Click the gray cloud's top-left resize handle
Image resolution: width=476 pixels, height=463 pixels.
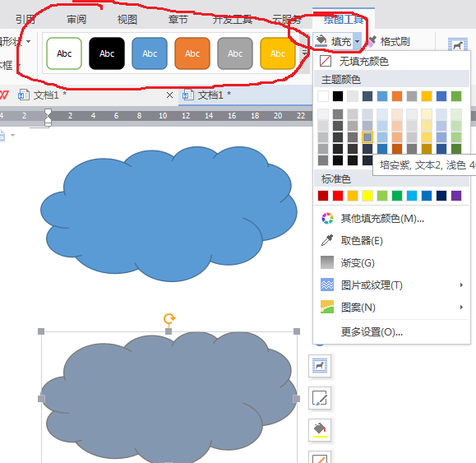click(41, 331)
